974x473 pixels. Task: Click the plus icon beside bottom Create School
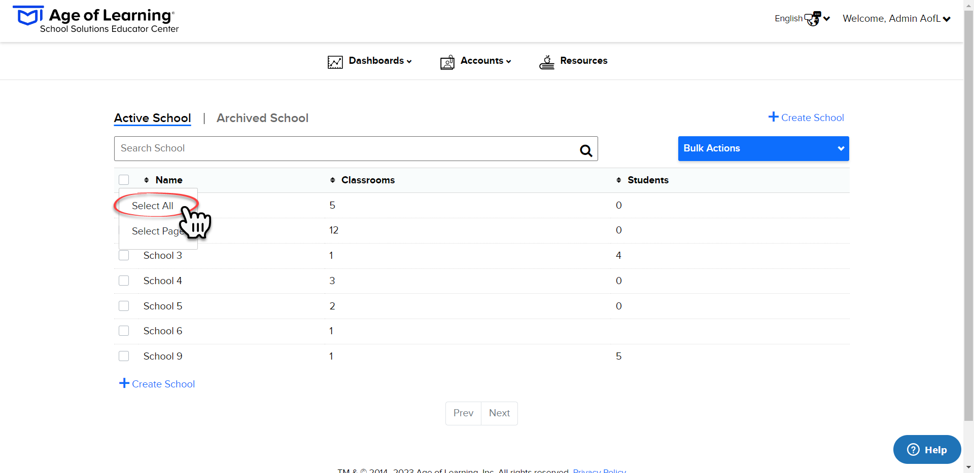click(124, 383)
